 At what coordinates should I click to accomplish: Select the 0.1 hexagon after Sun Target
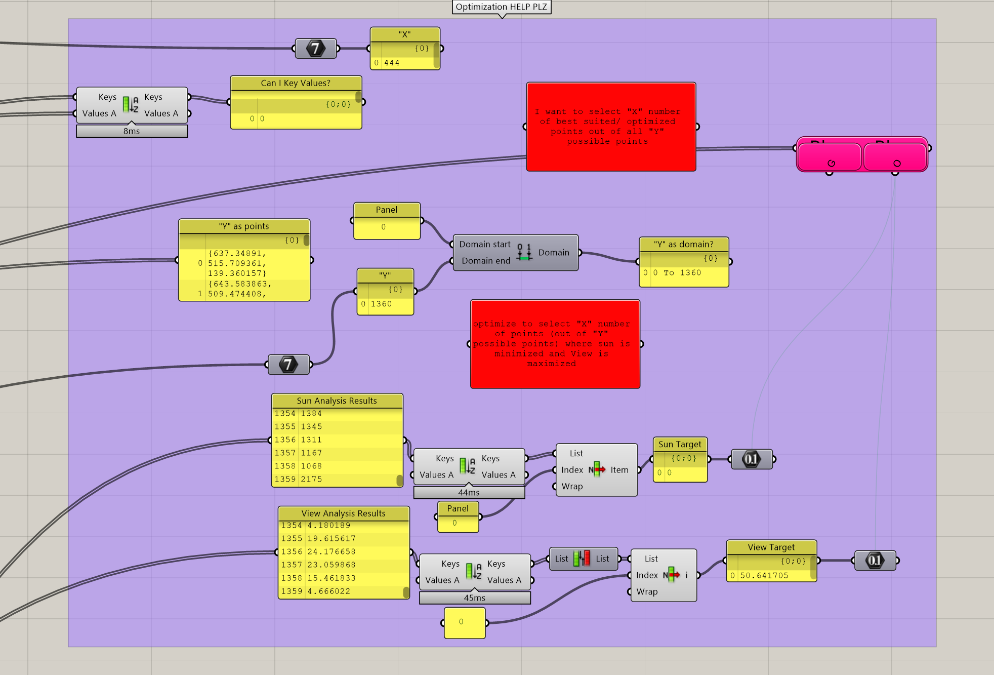[x=752, y=459]
